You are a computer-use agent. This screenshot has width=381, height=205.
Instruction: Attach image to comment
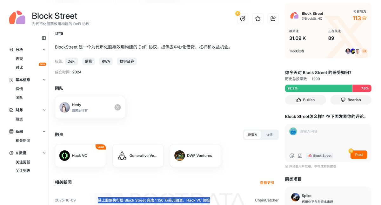coord(300,155)
